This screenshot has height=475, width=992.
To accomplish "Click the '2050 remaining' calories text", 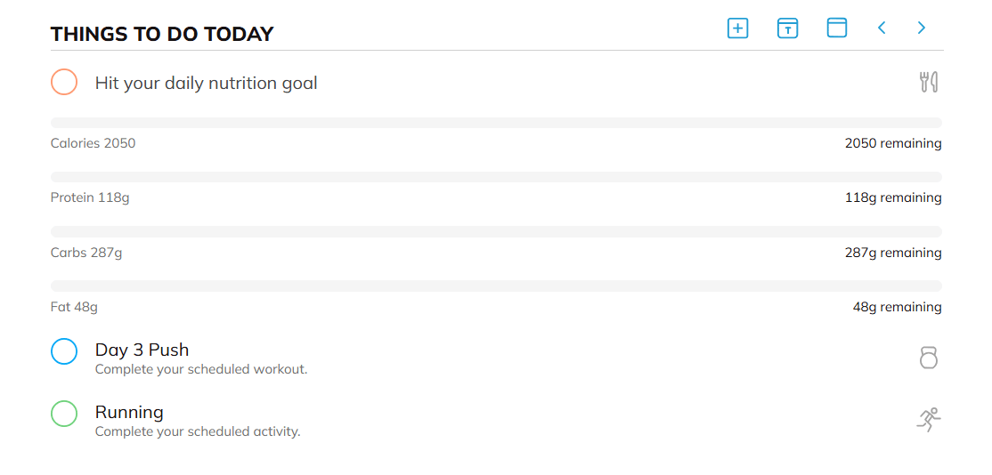I will [893, 143].
